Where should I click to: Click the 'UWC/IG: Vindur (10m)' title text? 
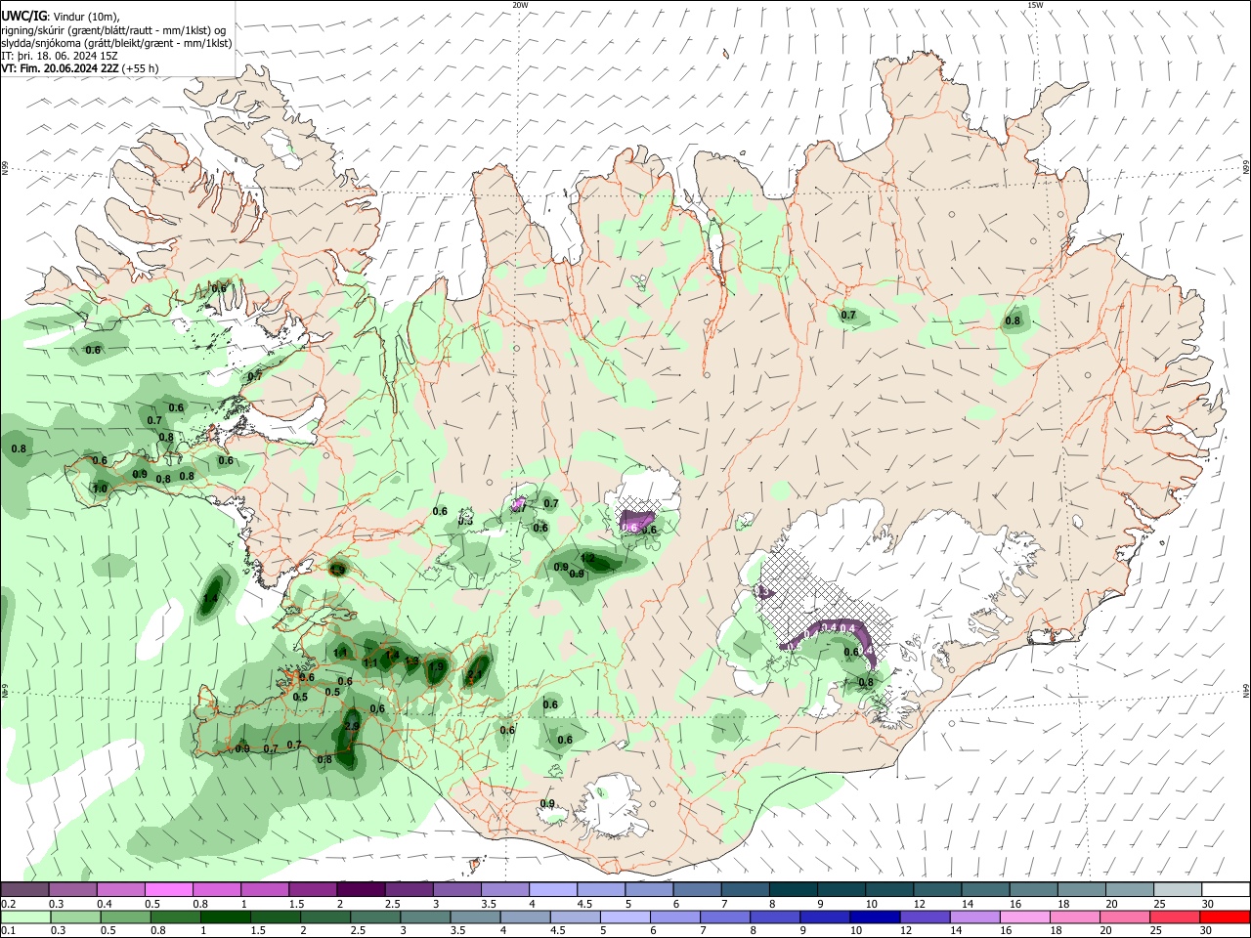[61, 17]
